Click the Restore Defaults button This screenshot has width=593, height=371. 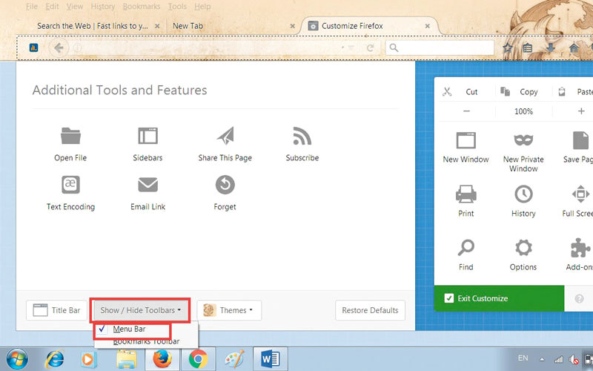(370, 310)
